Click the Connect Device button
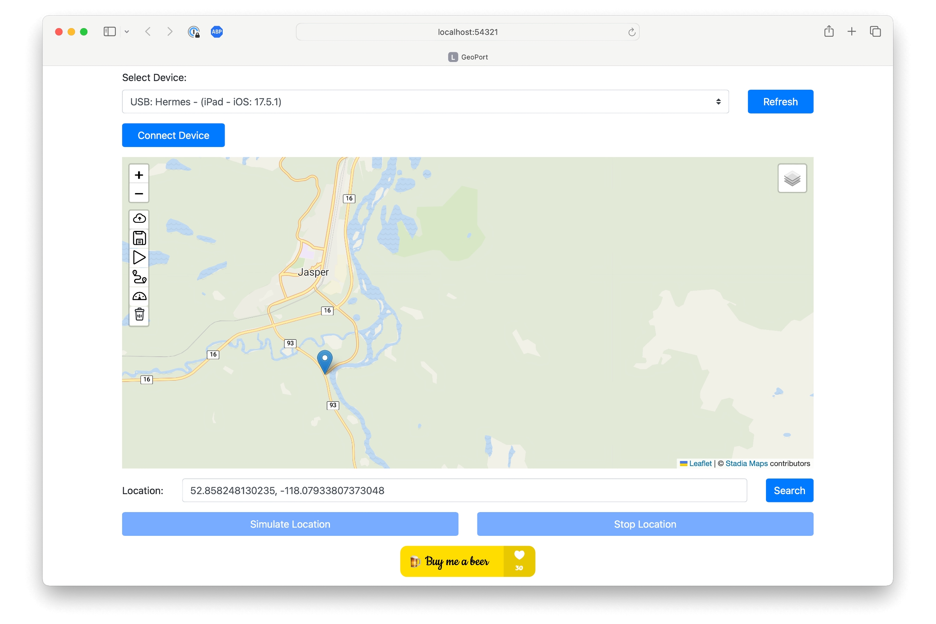 pyautogui.click(x=173, y=136)
